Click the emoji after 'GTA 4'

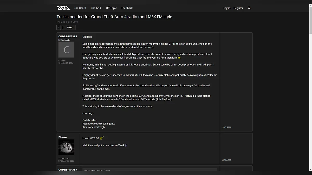[126, 145]
